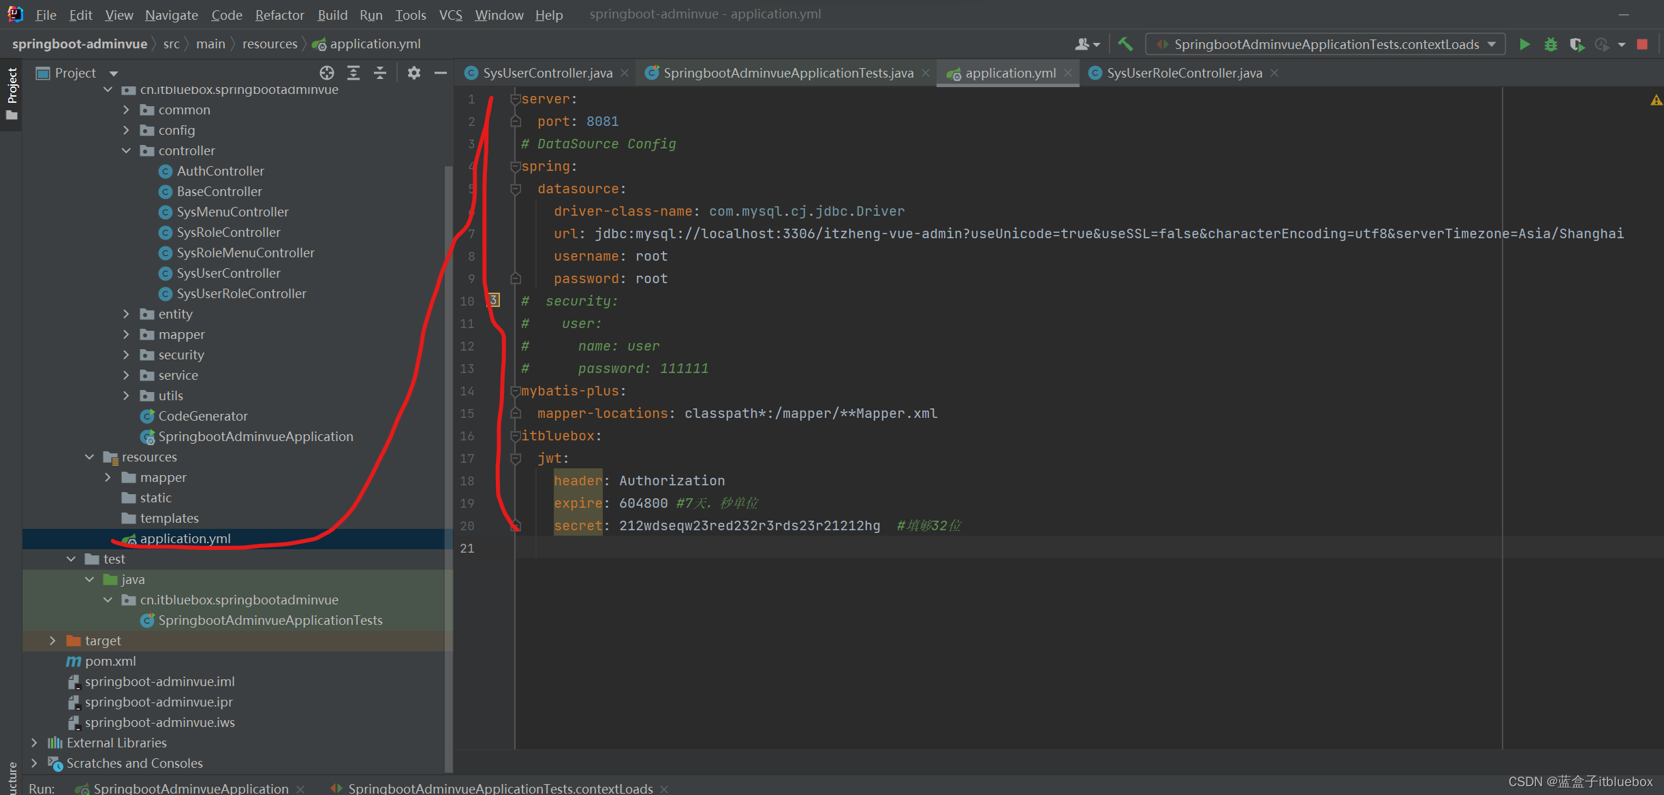Run with Coverage shield icon
This screenshot has width=1664, height=795.
point(1576,44)
